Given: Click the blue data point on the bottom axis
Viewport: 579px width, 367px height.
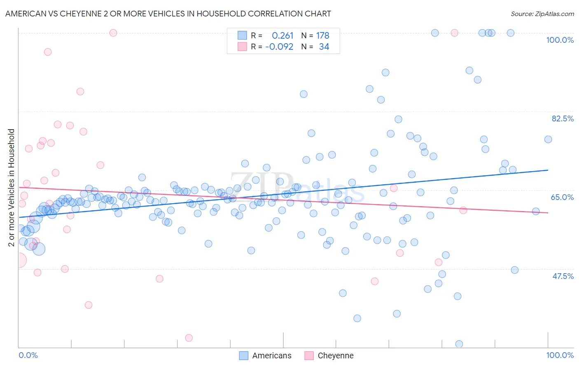Looking at the screenshot, I should (459, 344).
